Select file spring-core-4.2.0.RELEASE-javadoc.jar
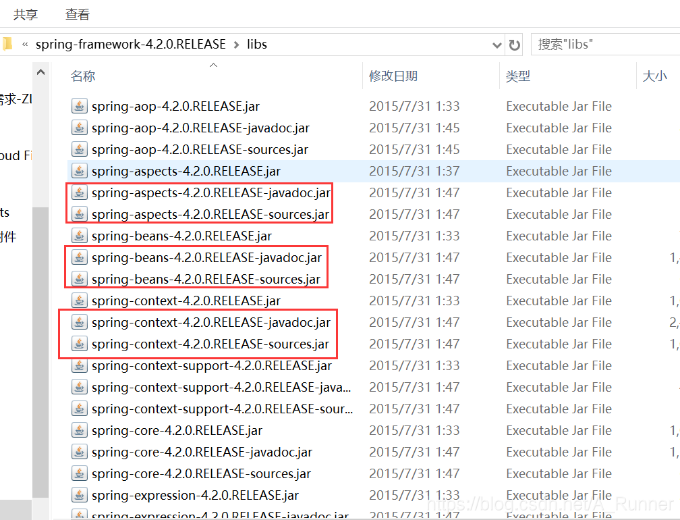Screen dimensions: 680x520 (202, 452)
